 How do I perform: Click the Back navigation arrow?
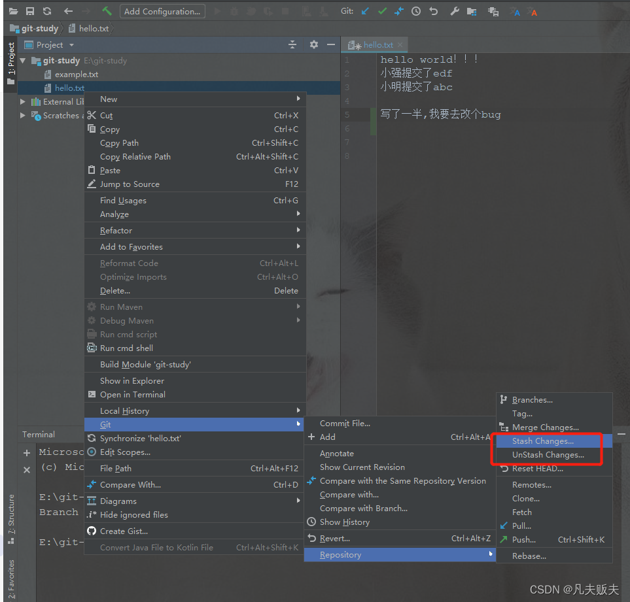68,11
